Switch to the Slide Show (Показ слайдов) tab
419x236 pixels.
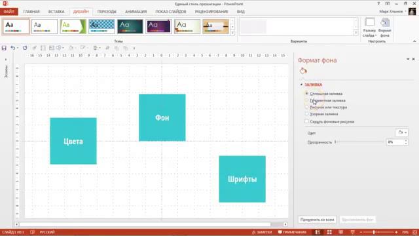point(171,12)
